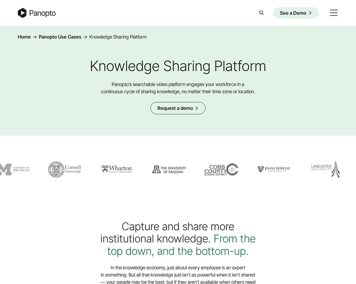Viewport: 356px width, 284px height.
Task: Click The University of Arizona logo
Action: pyautogui.click(x=169, y=170)
